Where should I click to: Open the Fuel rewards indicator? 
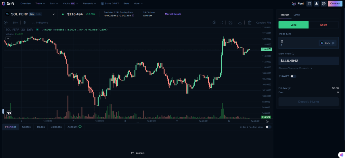click(x=298, y=4)
